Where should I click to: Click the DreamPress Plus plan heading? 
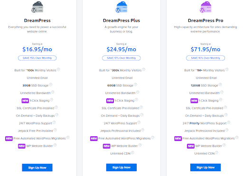point(121,20)
